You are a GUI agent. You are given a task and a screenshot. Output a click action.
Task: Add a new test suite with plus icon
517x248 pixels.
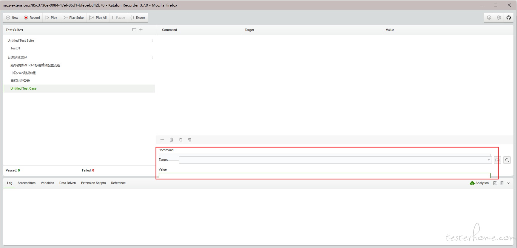click(141, 29)
